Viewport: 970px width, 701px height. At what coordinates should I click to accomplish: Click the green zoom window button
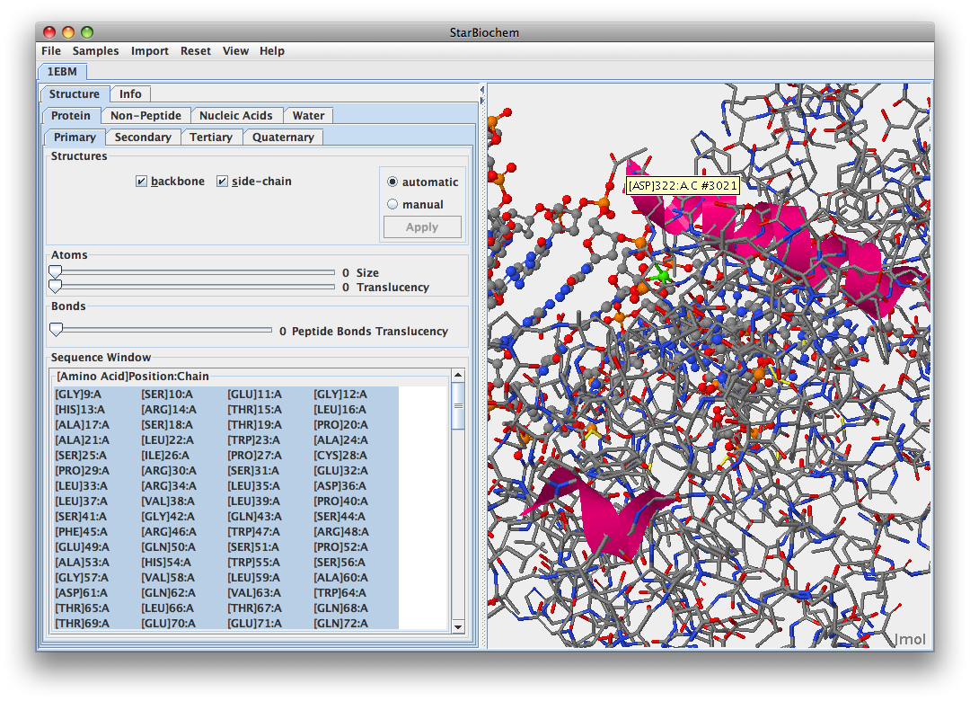87,32
